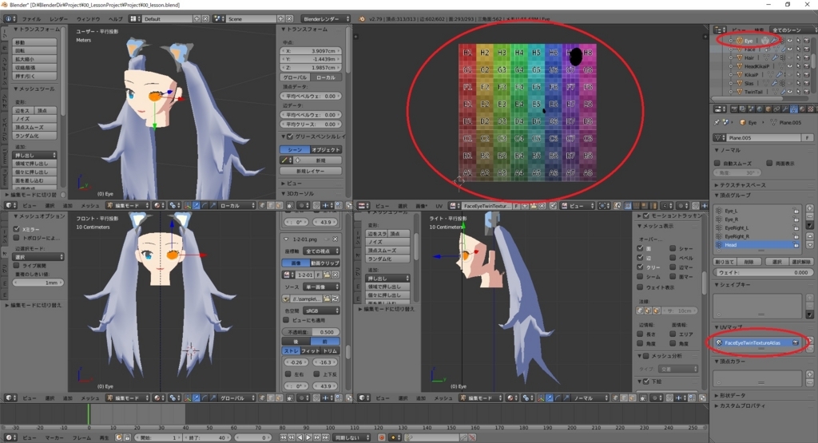Toggle the グリースペンシルレイヤー checkbox

point(290,136)
